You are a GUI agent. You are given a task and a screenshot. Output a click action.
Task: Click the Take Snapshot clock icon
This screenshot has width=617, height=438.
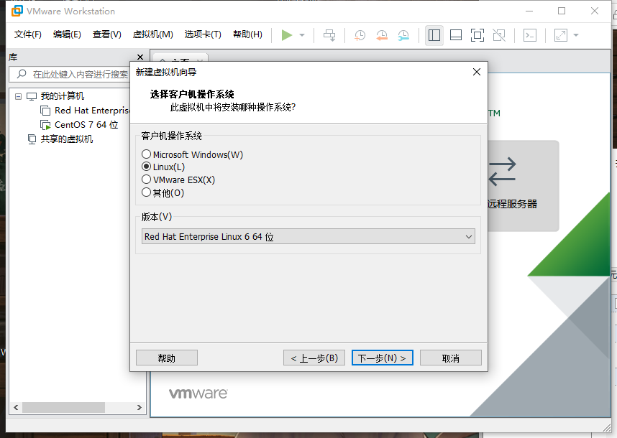[360, 35]
